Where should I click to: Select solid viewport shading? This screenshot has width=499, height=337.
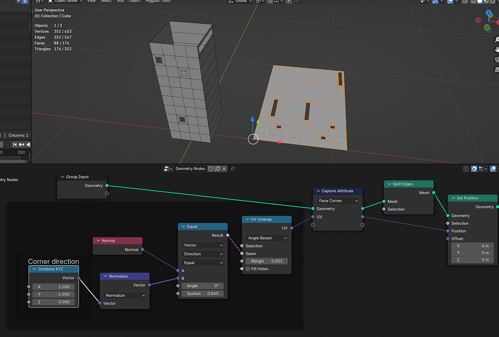[480, 1]
